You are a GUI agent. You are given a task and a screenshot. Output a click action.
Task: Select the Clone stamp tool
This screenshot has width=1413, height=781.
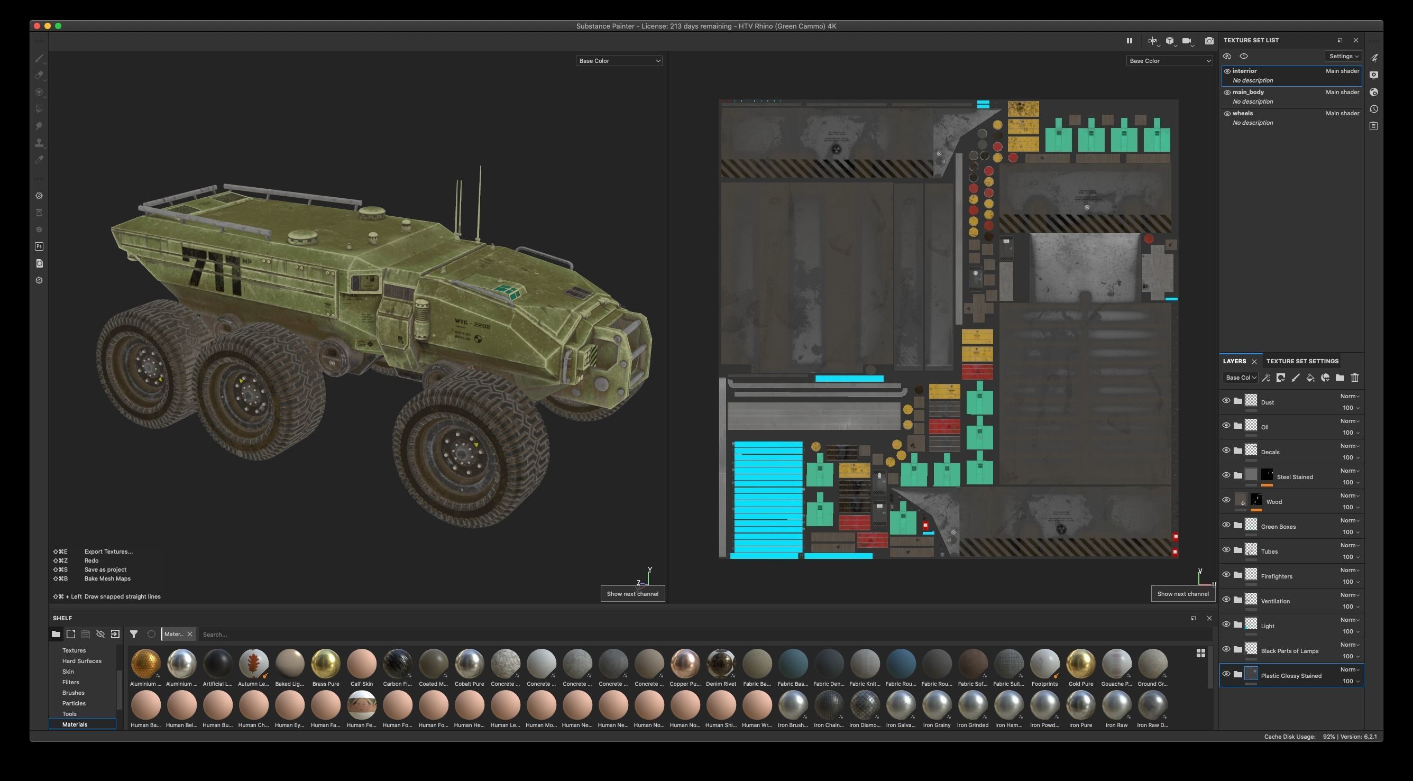click(39, 143)
